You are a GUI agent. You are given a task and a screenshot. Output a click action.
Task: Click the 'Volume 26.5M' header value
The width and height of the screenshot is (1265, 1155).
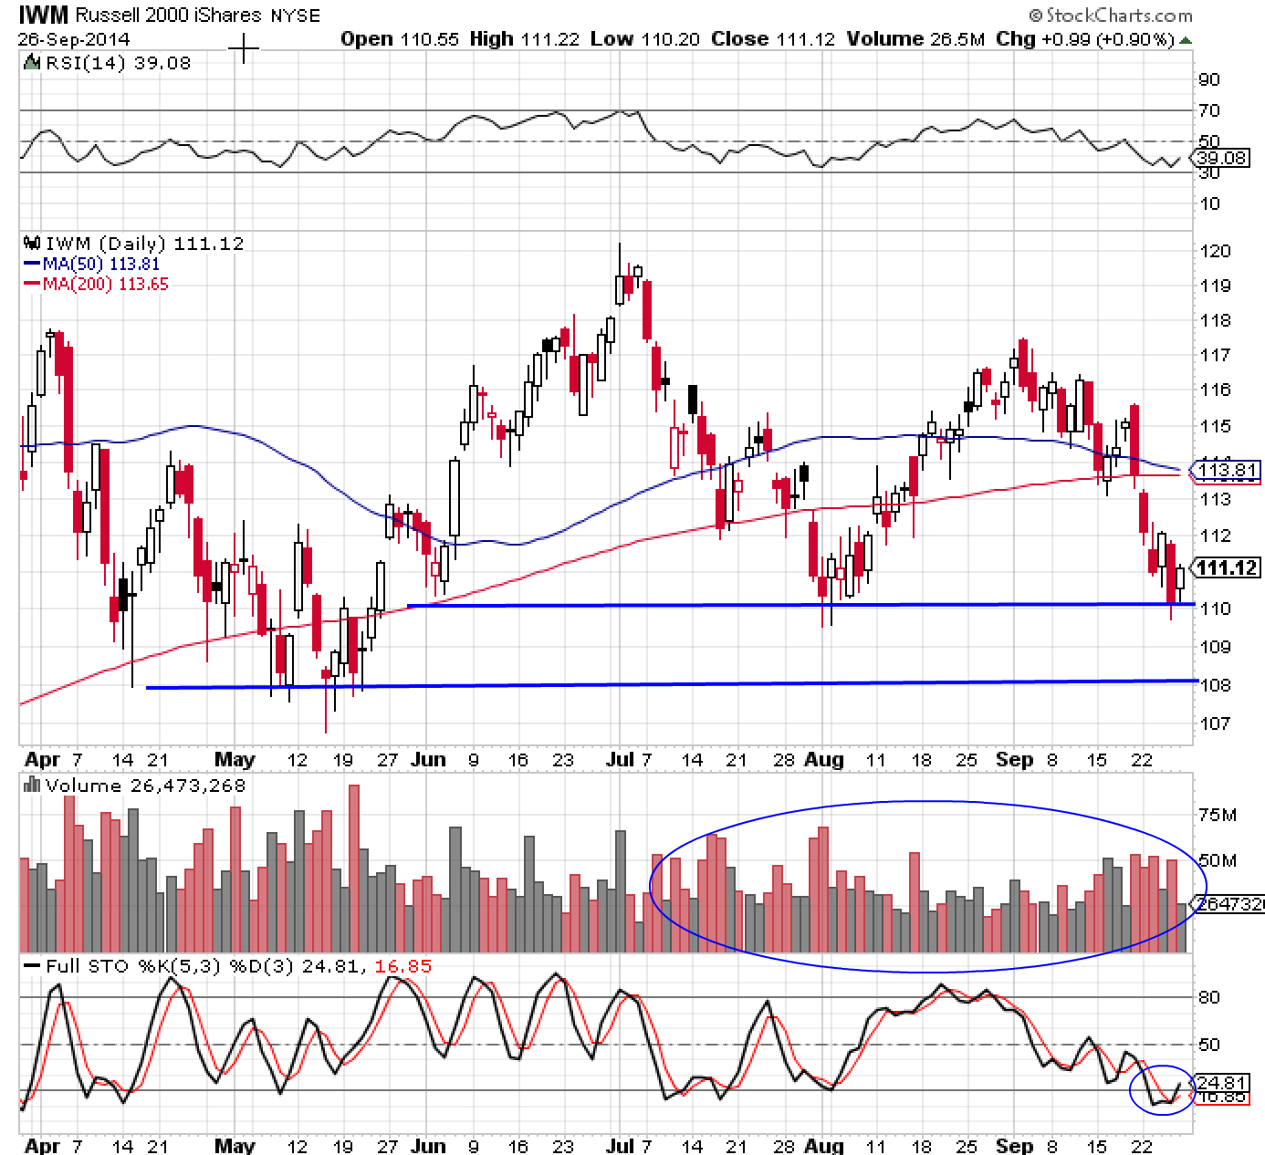pyautogui.click(x=915, y=38)
